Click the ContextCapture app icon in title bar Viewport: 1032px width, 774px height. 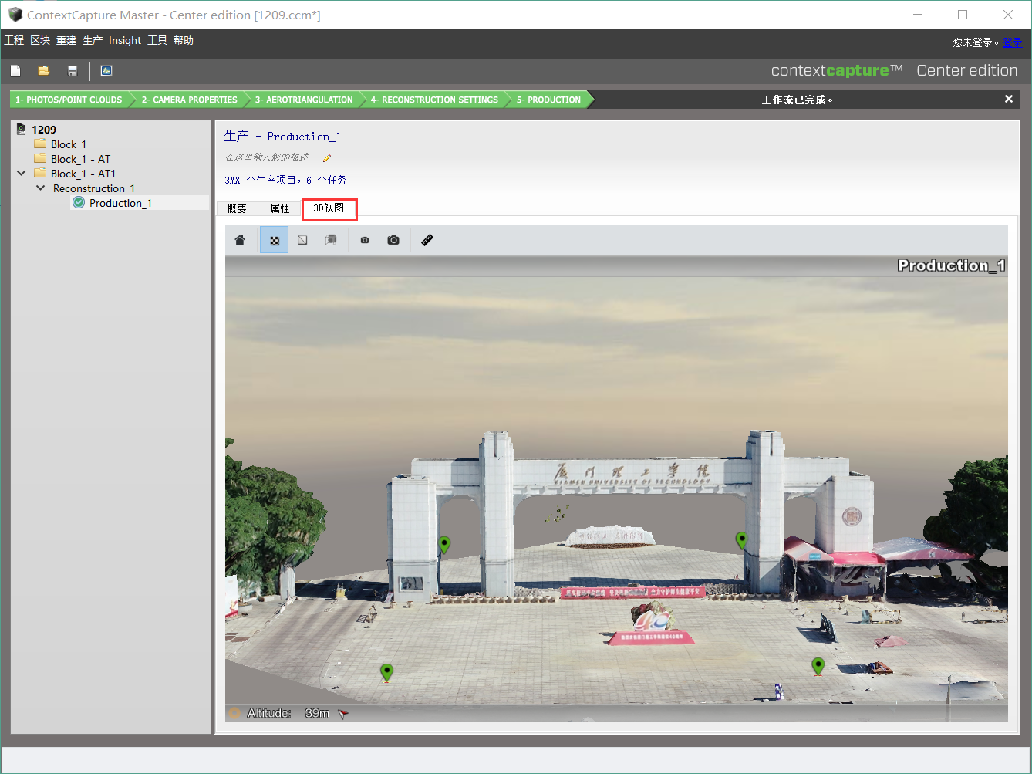click(x=15, y=15)
